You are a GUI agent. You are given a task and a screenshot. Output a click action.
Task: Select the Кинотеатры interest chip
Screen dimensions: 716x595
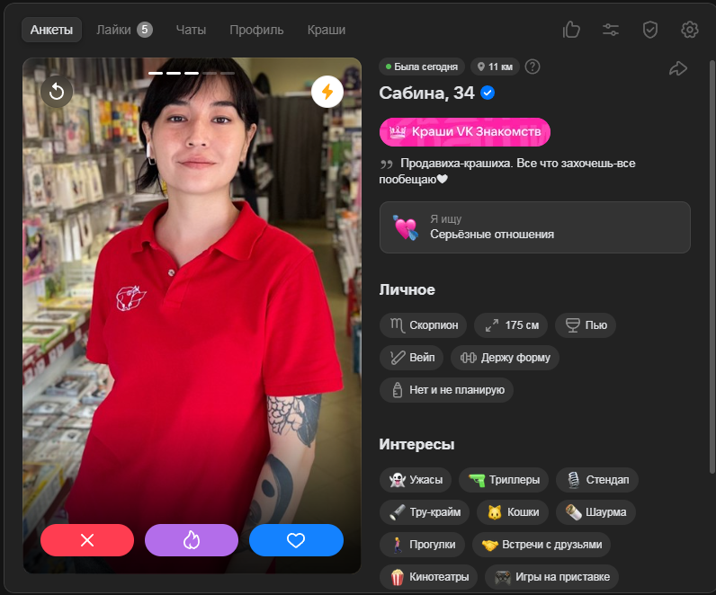click(429, 577)
